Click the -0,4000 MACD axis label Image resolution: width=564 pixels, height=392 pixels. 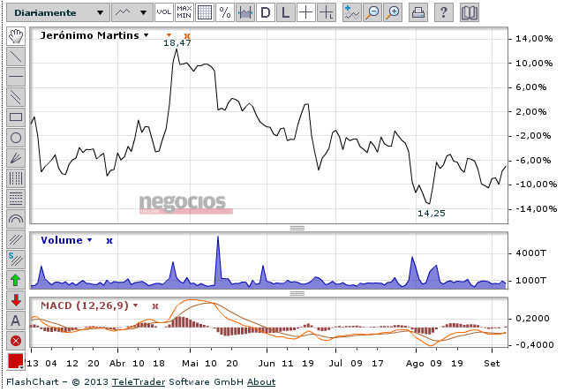[x=535, y=345]
